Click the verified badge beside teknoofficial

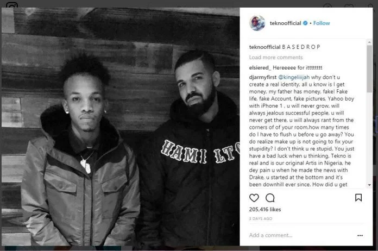305,23
